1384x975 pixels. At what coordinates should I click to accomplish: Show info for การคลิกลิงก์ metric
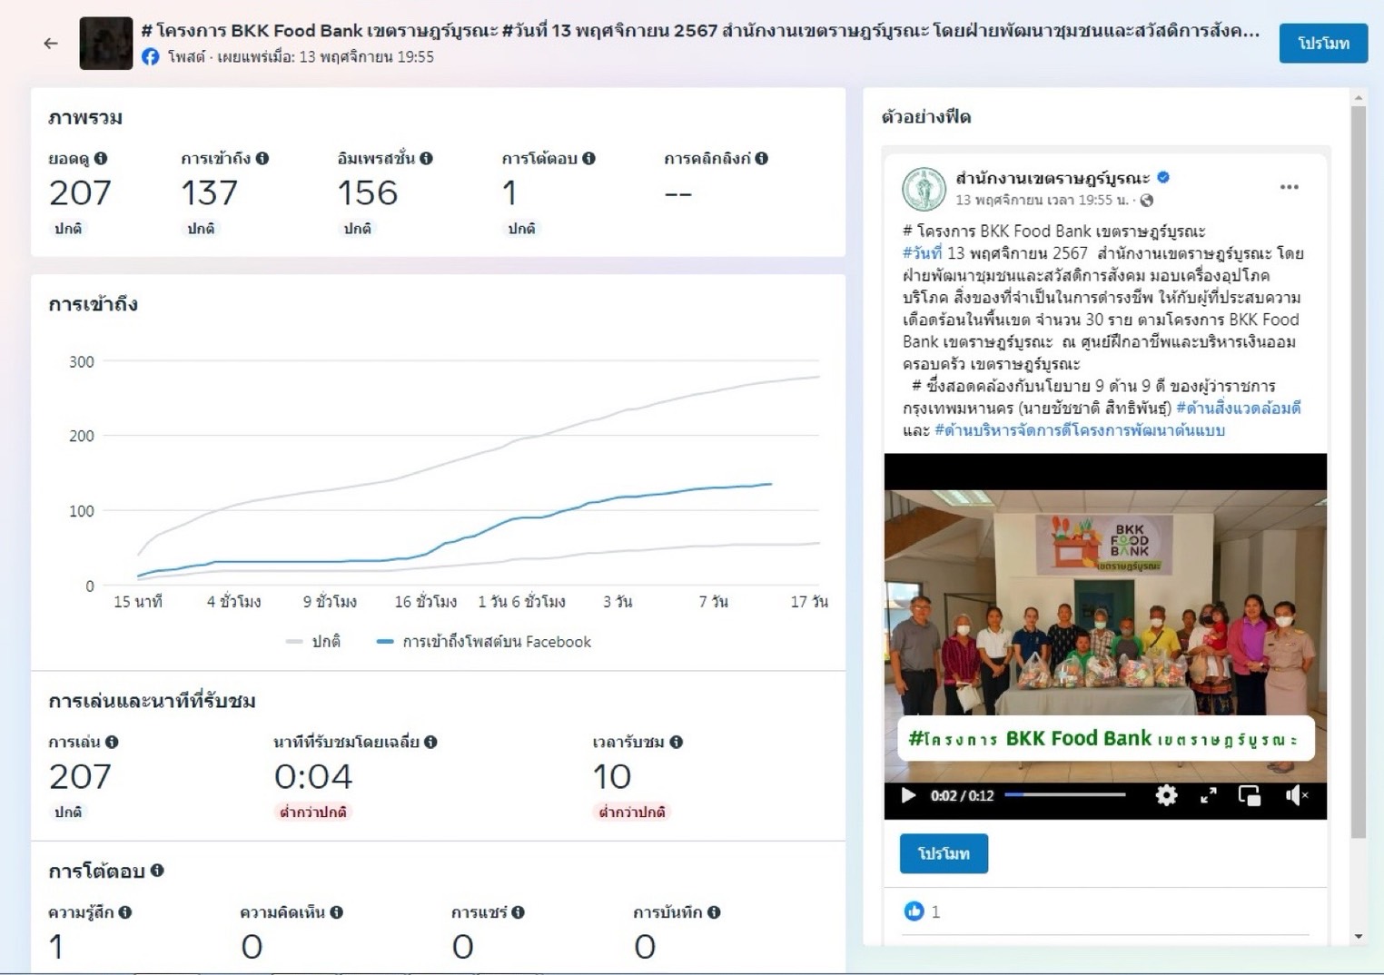pos(761,158)
